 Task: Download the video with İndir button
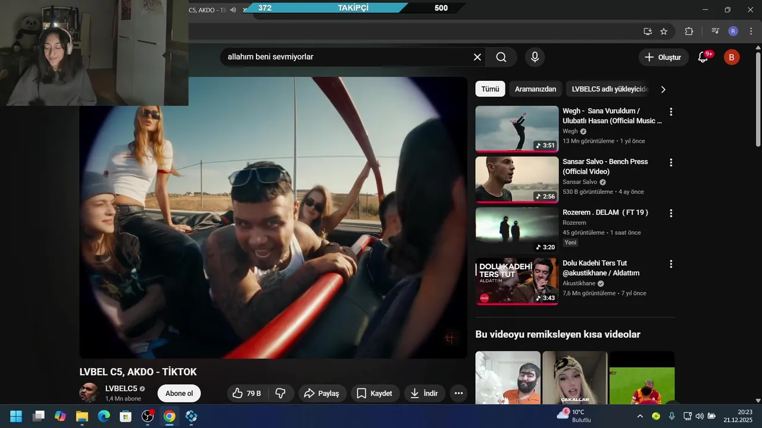[x=424, y=393]
